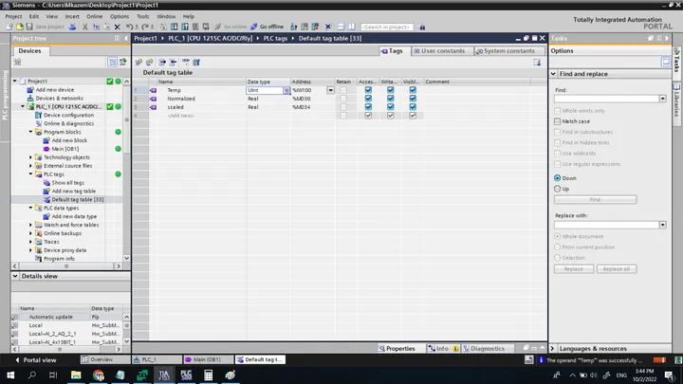Image resolution: width=683 pixels, height=384 pixels.
Task: Click the Go offline toolbar button
Action: click(x=267, y=27)
